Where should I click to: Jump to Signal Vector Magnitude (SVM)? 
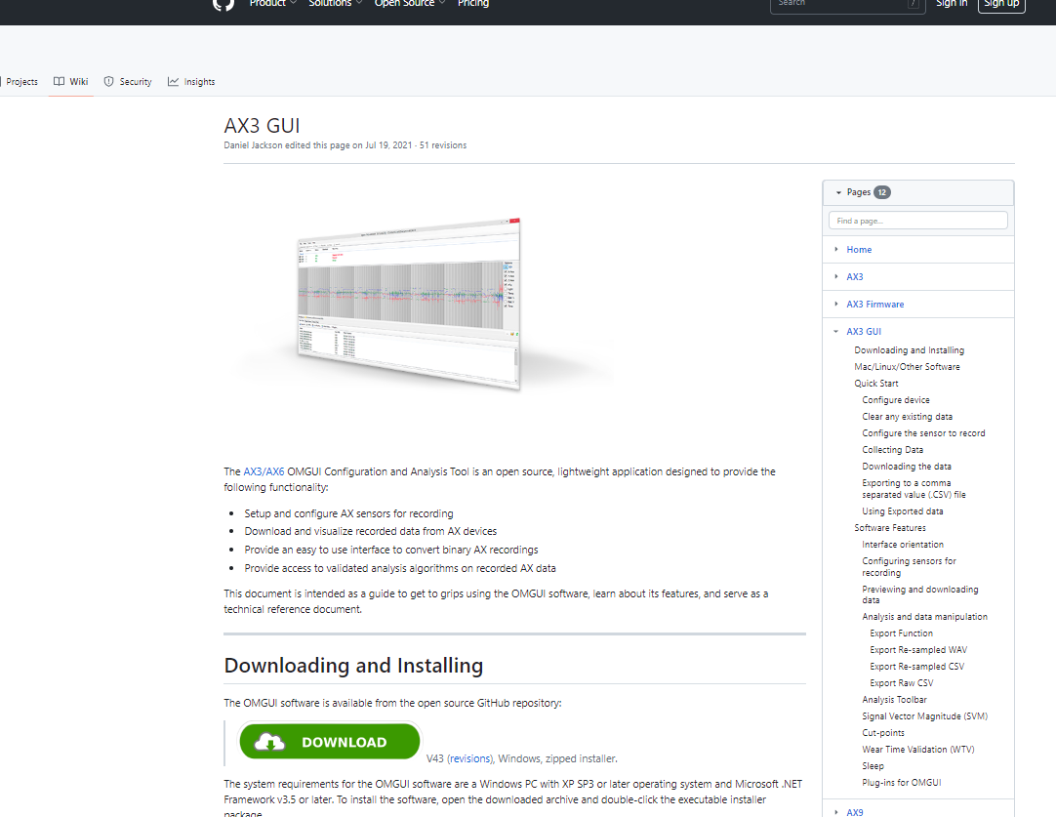coord(924,715)
